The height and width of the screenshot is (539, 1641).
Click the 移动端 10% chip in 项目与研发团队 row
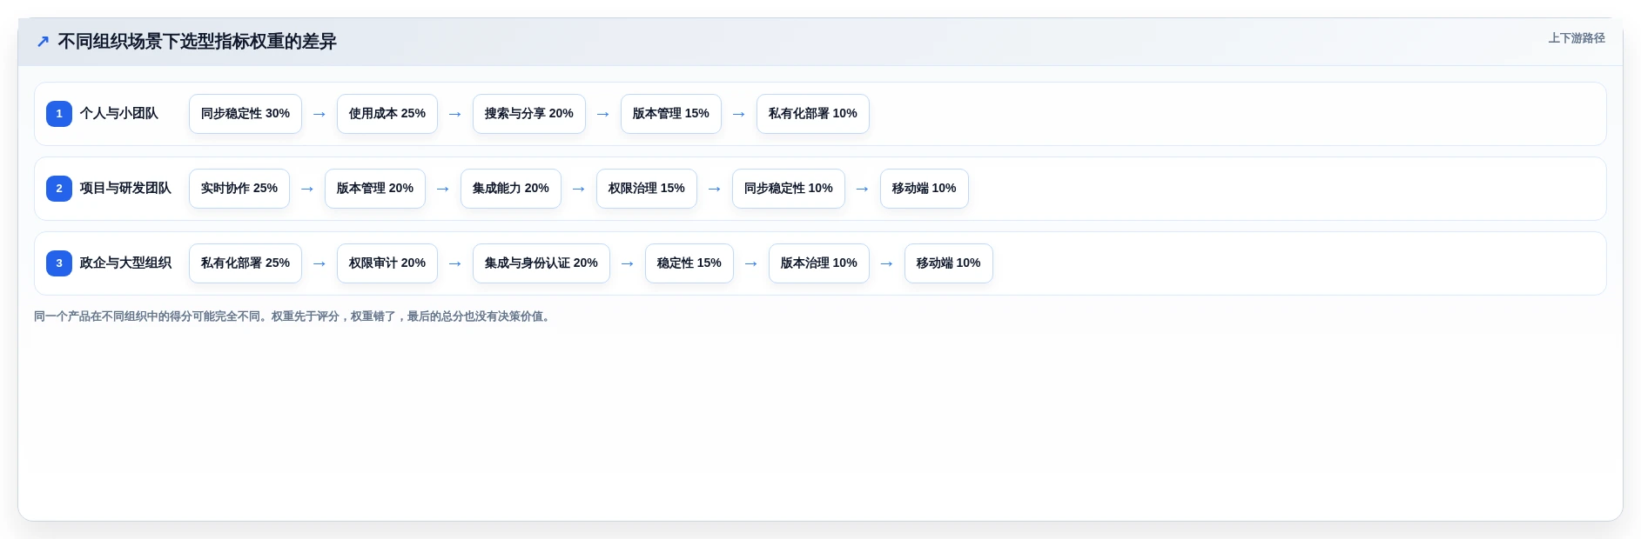[x=925, y=189]
